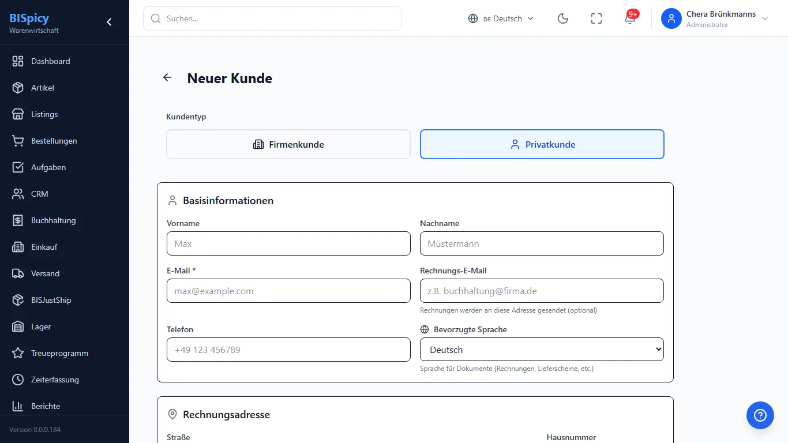
Task: Collapse the sidebar with the chevron
Action: tap(109, 22)
